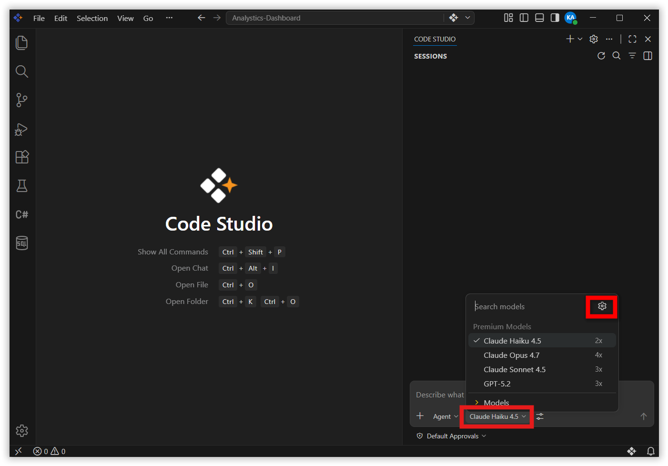668x466 pixels.
Task: Select GPT-5.2 model
Action: (x=542, y=384)
